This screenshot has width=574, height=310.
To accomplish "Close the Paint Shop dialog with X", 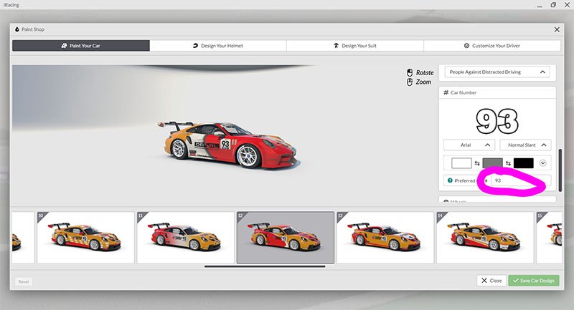I will click(x=557, y=29).
